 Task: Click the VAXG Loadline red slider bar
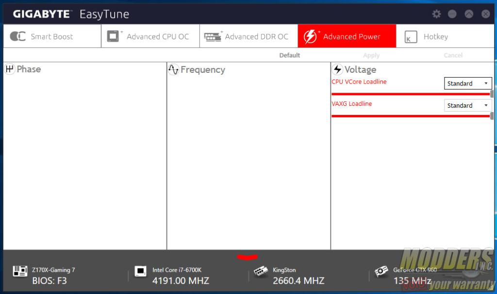410,116
